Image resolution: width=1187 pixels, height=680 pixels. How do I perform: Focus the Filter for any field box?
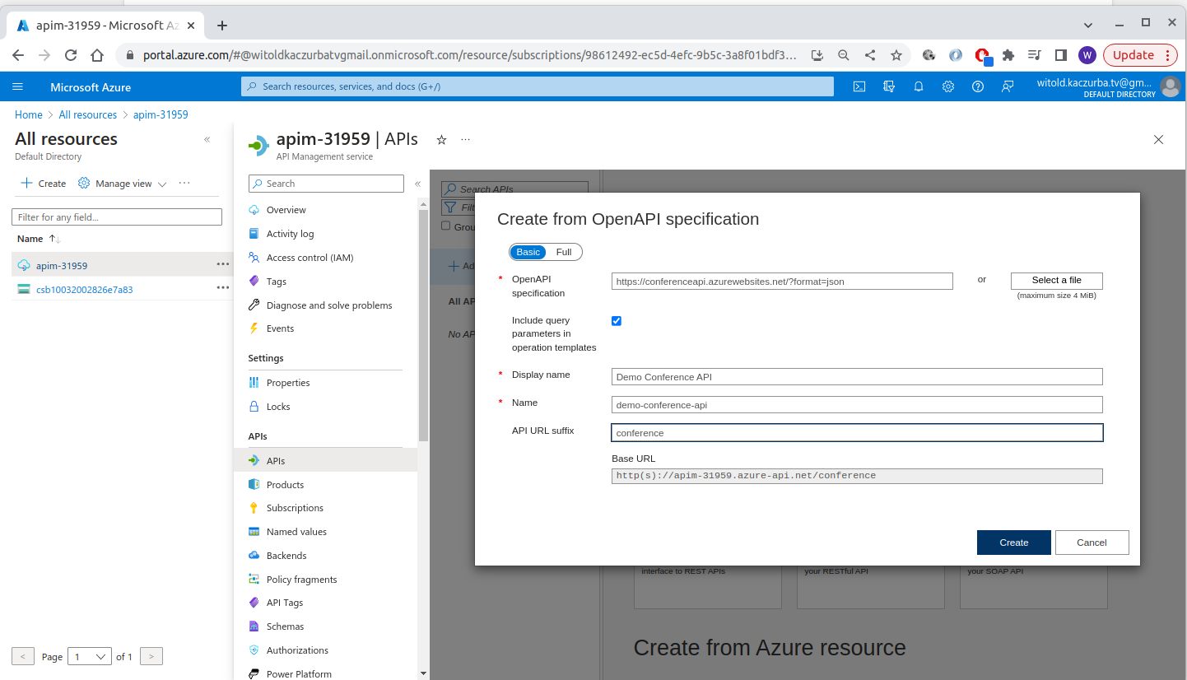[117, 217]
